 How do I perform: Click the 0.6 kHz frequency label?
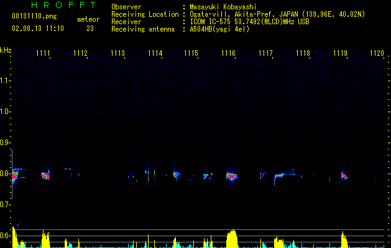tap(5, 236)
